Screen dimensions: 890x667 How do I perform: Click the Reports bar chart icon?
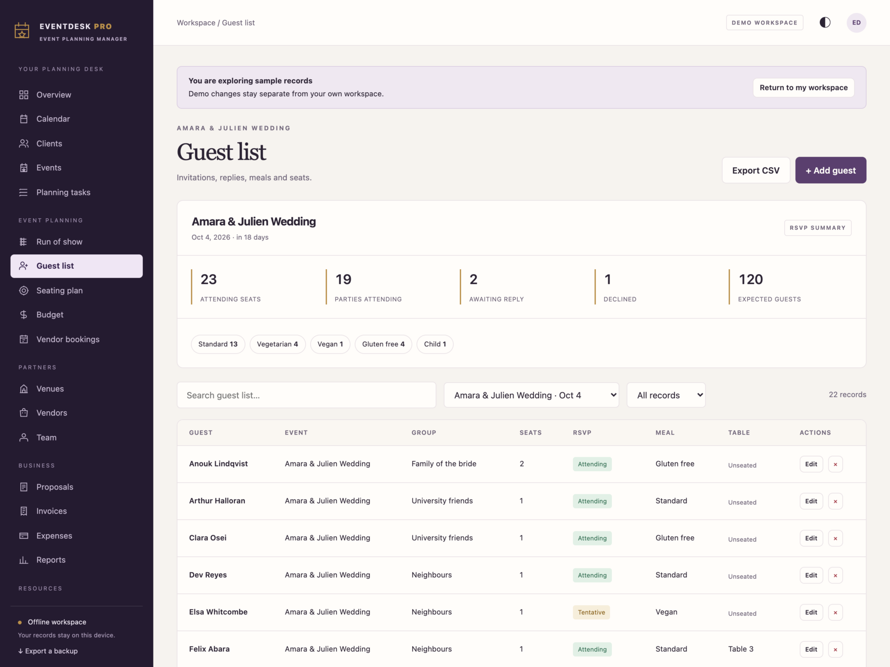pyautogui.click(x=24, y=560)
